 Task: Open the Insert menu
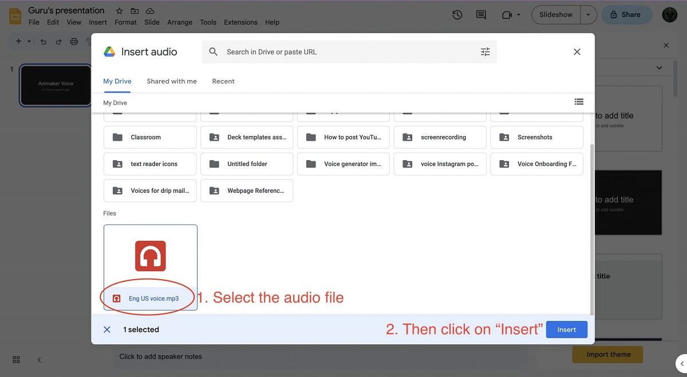[x=98, y=22]
